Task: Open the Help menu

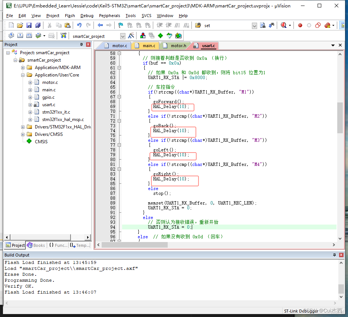Action: 183,16
